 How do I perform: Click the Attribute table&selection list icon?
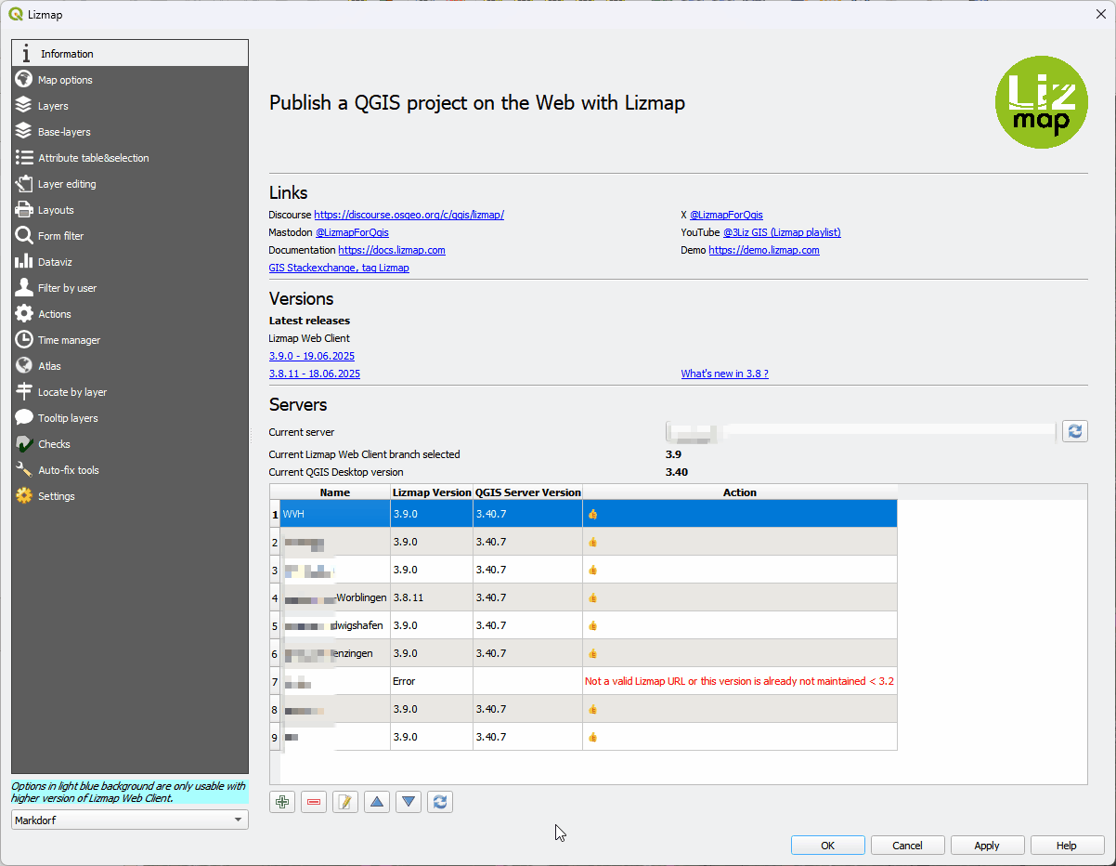pyautogui.click(x=24, y=158)
